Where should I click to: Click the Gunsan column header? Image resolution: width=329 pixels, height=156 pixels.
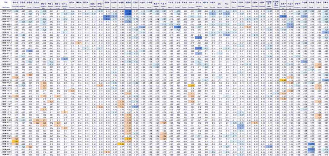pyautogui.click(x=178, y=5)
